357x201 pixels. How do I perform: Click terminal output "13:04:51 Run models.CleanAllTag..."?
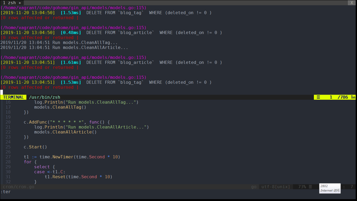(x=73, y=43)
